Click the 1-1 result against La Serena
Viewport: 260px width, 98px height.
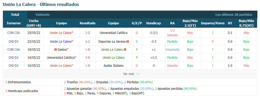tap(87, 42)
